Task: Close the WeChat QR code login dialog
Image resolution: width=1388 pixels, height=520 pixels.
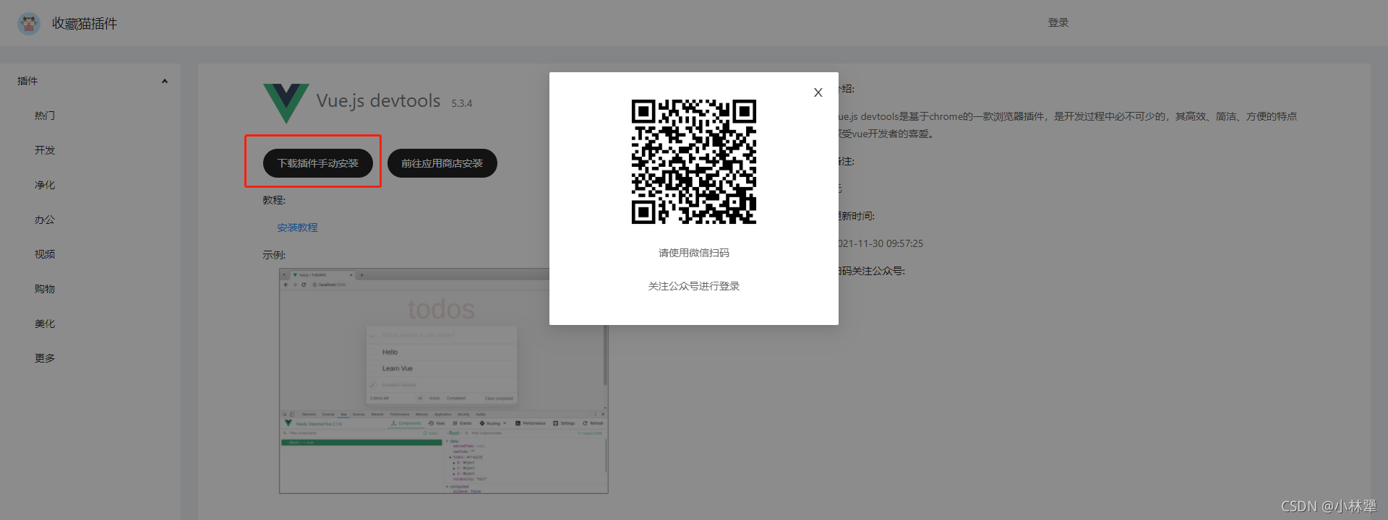Action: coord(818,92)
